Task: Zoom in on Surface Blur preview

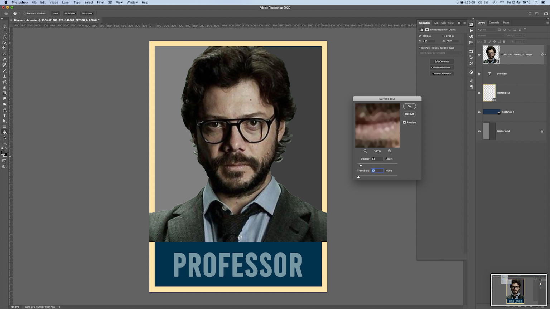Action: point(390,151)
